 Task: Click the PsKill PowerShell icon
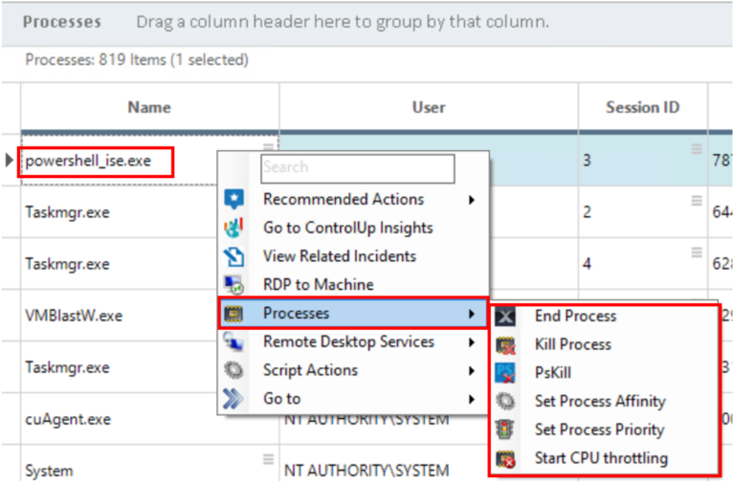pos(505,373)
